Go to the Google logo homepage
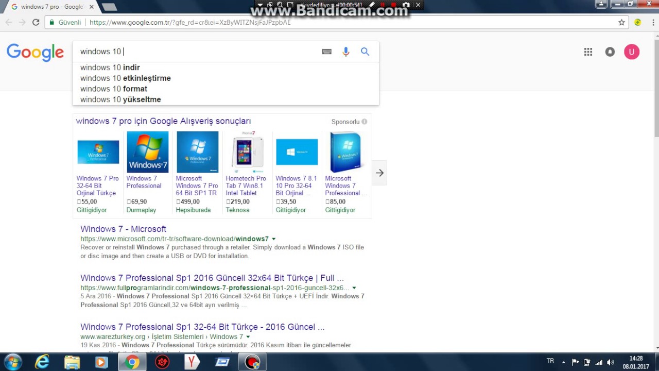This screenshot has height=371, width=659. 35,53
